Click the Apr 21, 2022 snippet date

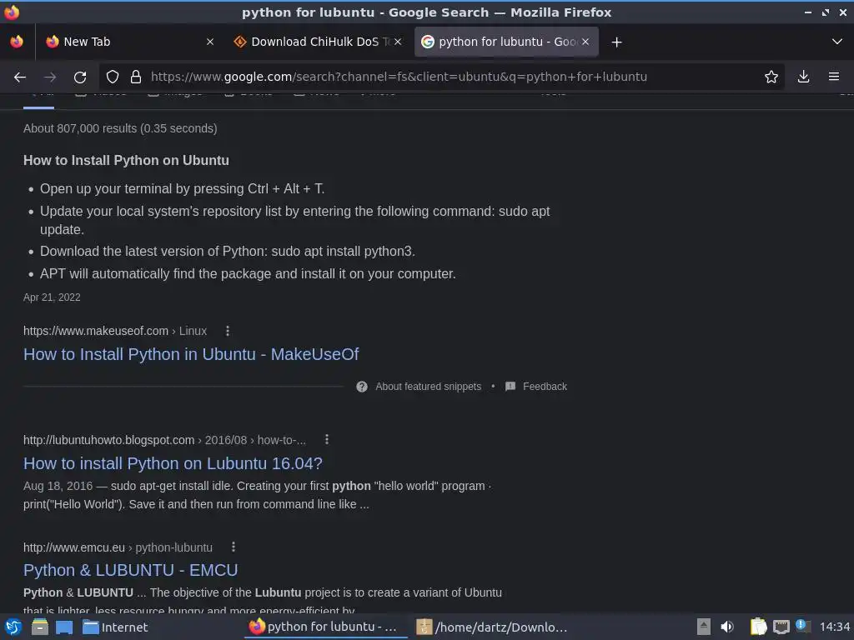pos(52,297)
